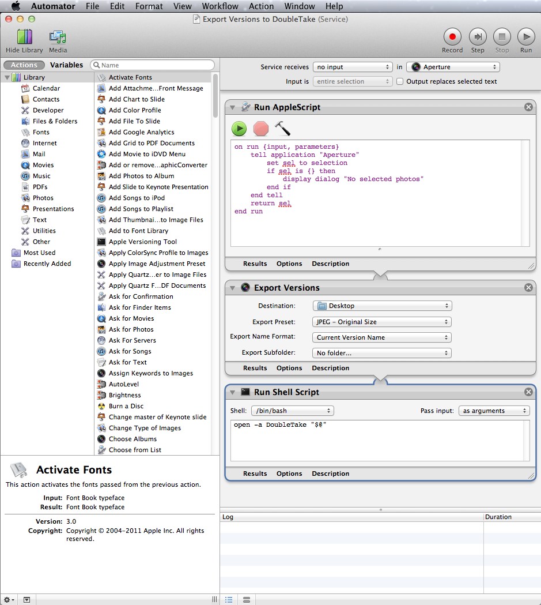Image resolution: width=541 pixels, height=605 pixels.
Task: Open the Format menu
Action: pos(149,6)
